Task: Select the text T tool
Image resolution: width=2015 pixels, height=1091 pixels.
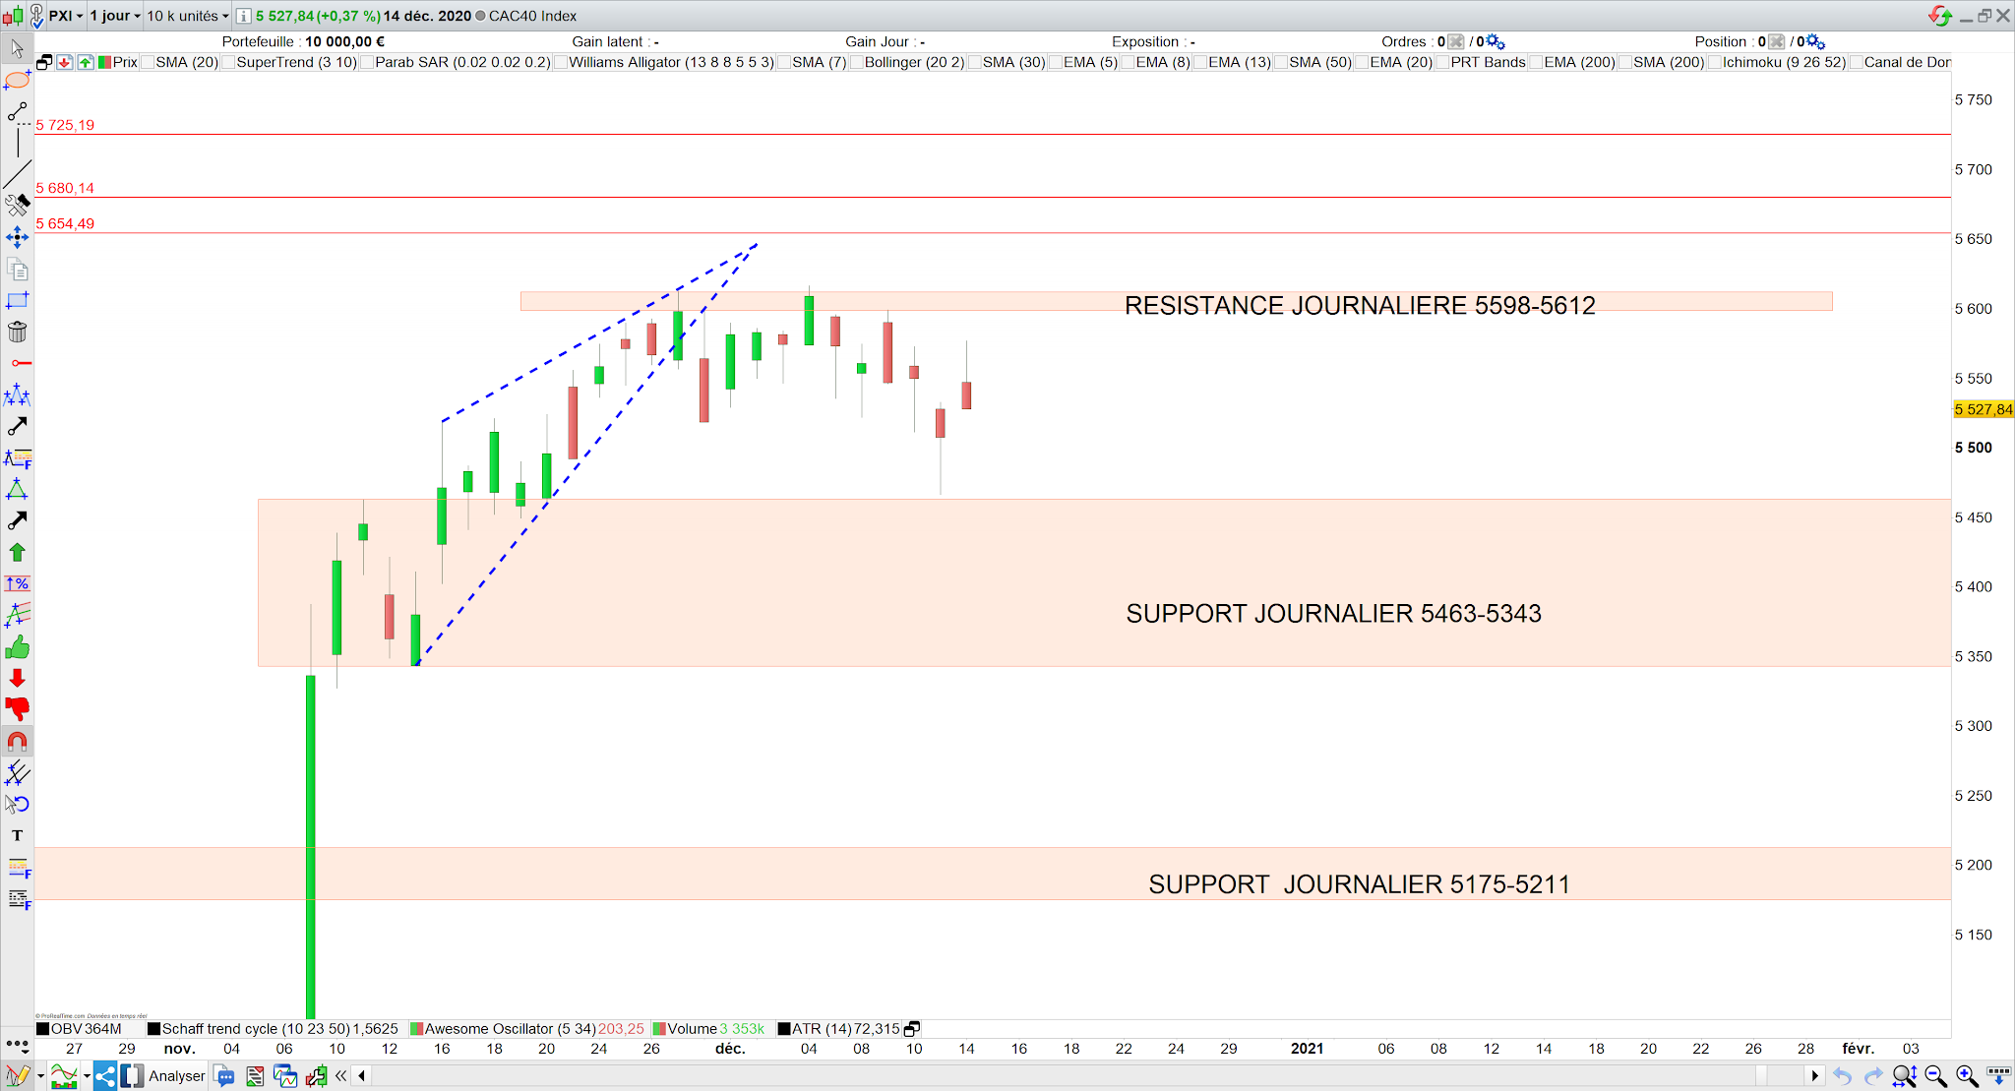Action: [17, 835]
